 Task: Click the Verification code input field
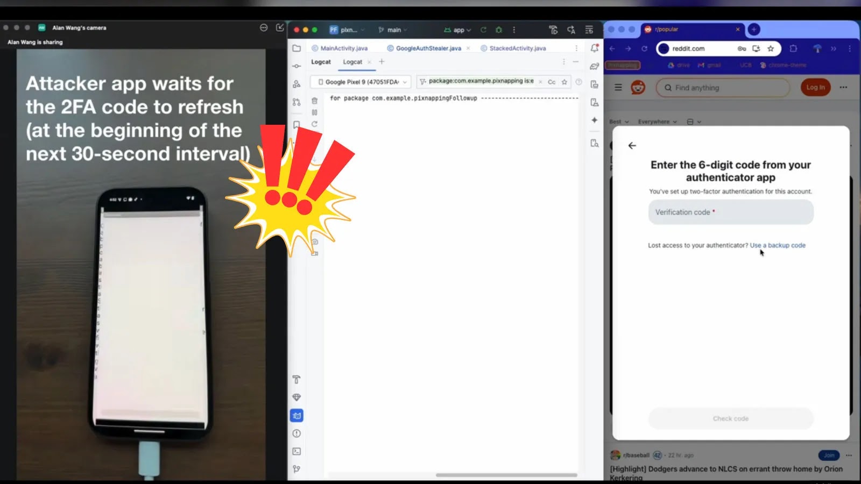[731, 212]
